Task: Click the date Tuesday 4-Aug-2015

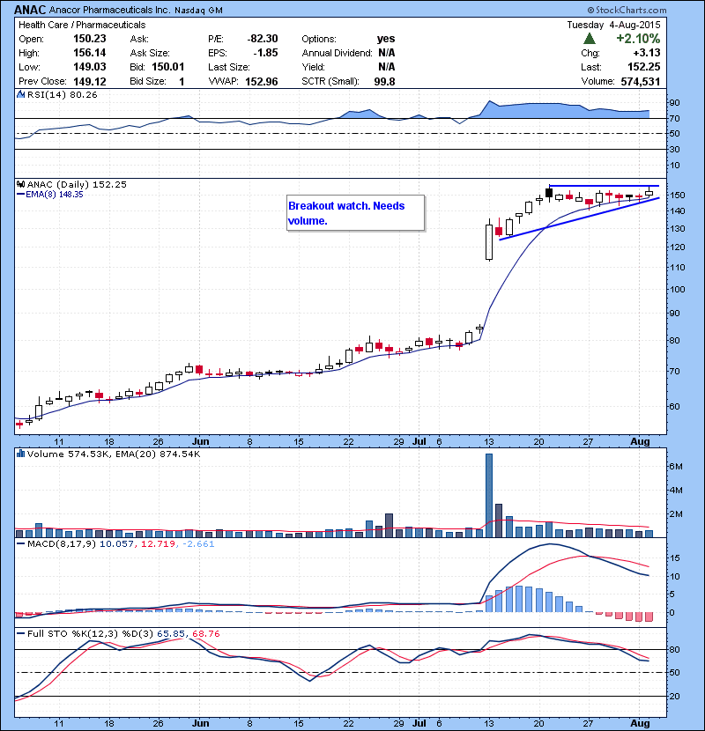Action: (613, 25)
